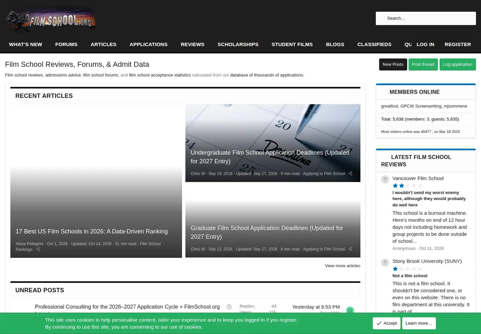Click the New Posts button
481x334 pixels.
(x=393, y=64)
